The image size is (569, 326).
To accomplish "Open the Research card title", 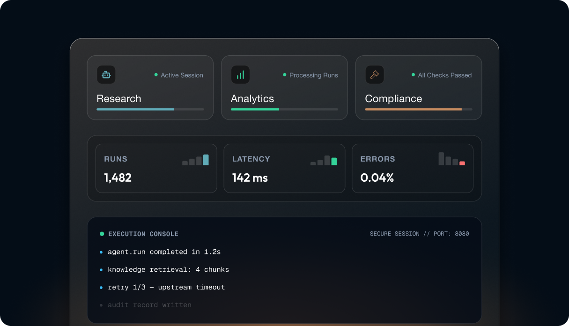I will 119,99.
